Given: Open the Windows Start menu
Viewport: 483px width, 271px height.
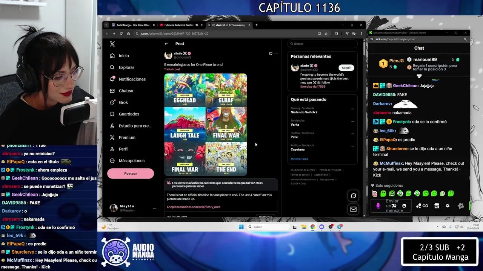Looking at the screenshot, I should 241,227.
